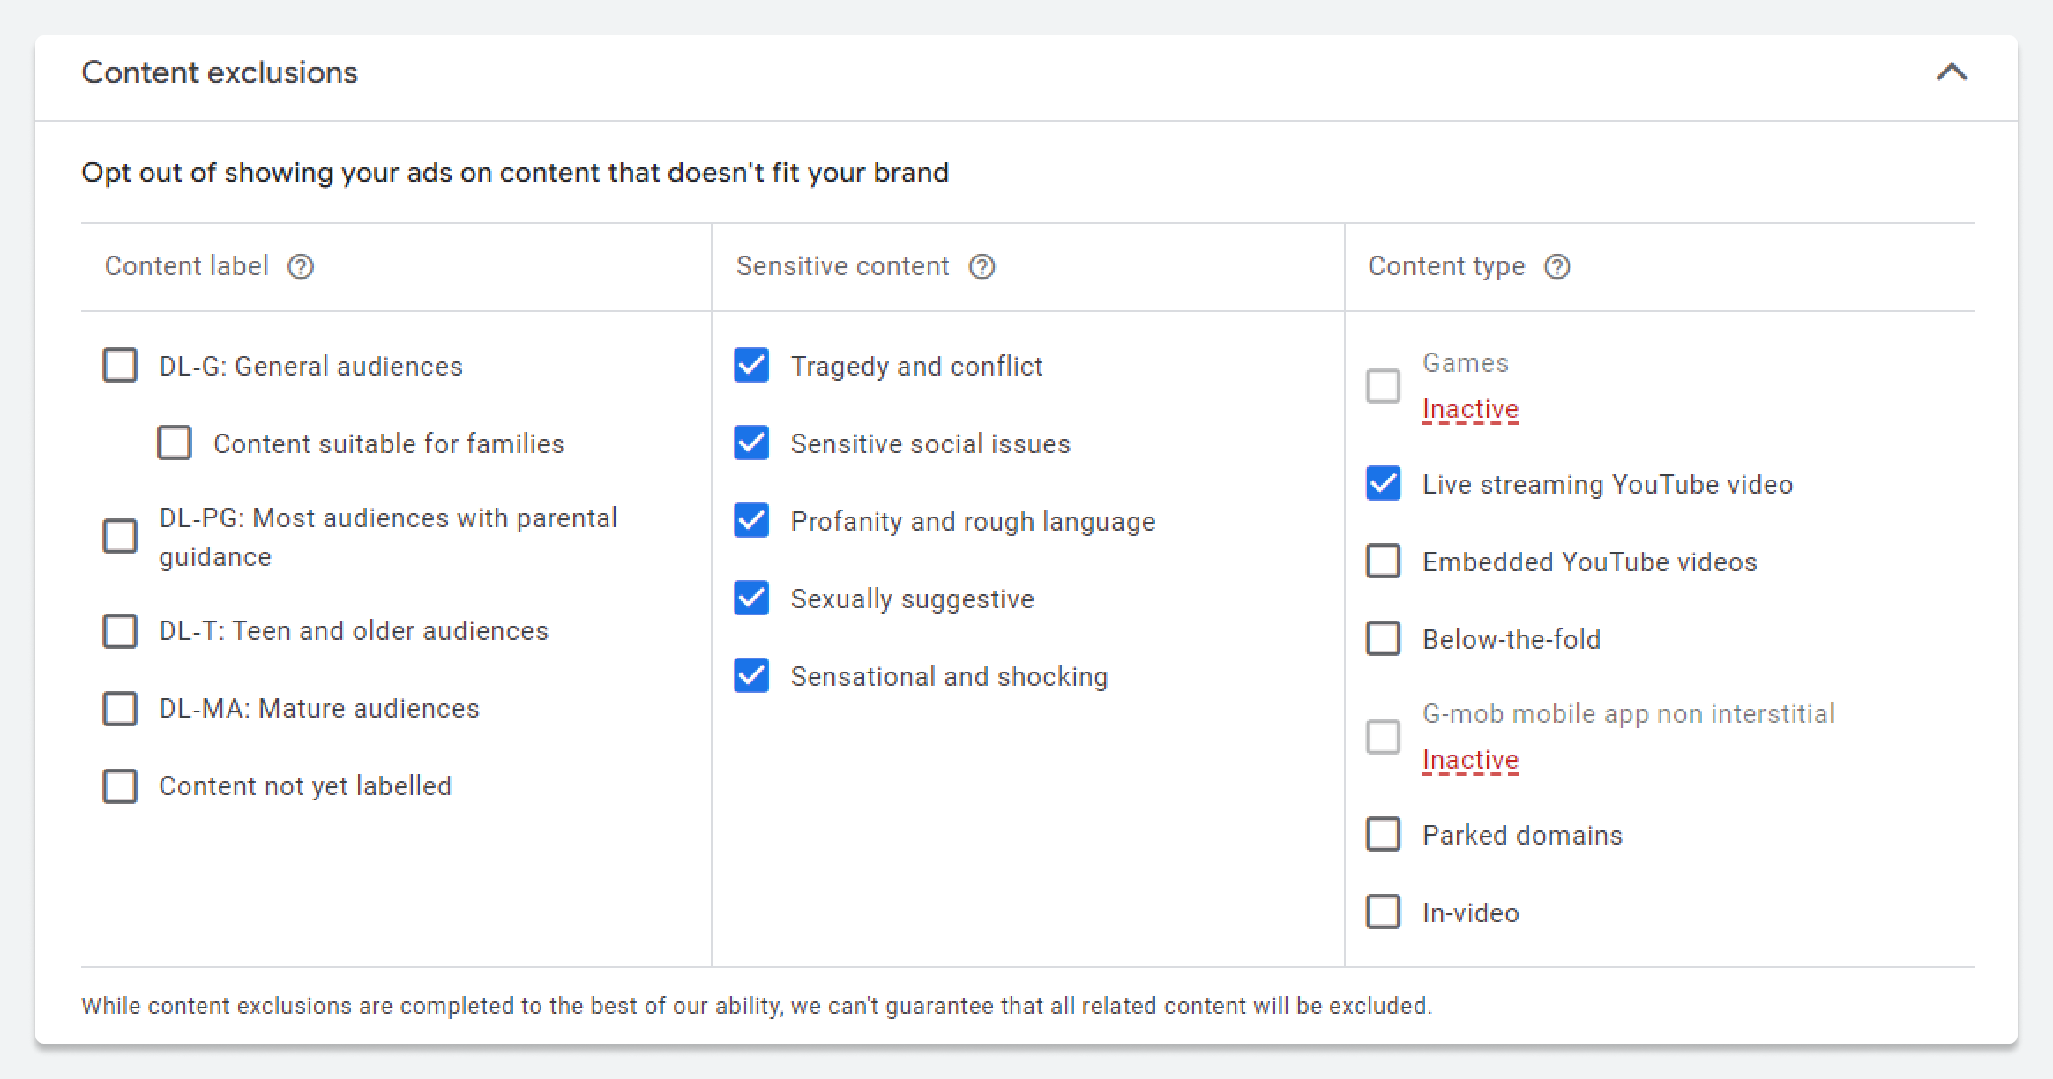The height and width of the screenshot is (1079, 2053).
Task: Click the Content not yet labelled checkbox
Action: tap(119, 785)
